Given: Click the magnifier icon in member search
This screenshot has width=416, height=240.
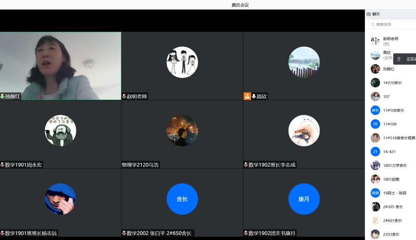Looking at the screenshot, I should [373, 25].
